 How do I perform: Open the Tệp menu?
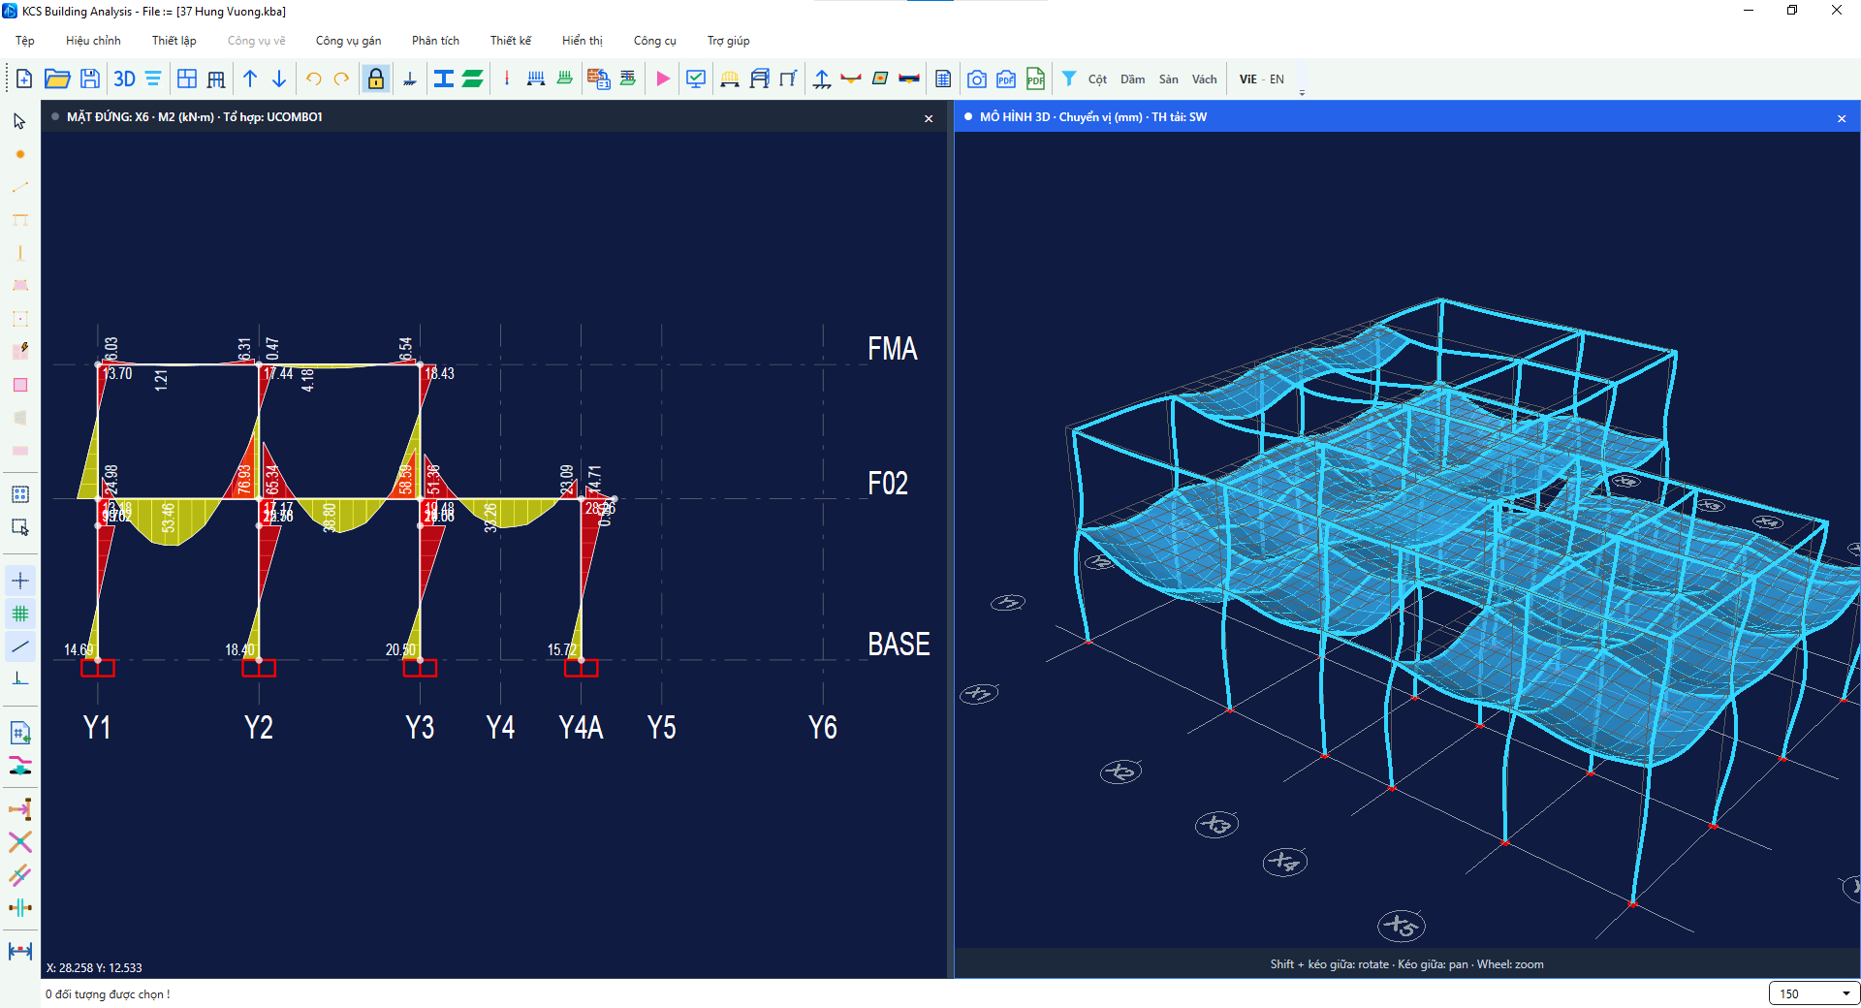coord(25,41)
